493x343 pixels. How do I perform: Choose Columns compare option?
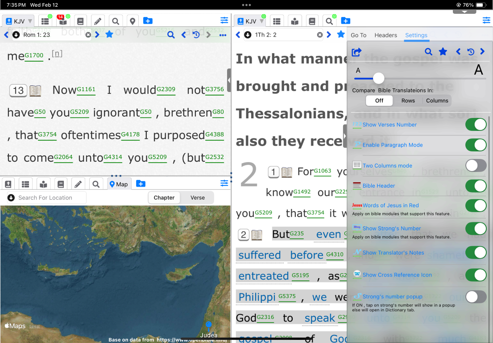437,100
